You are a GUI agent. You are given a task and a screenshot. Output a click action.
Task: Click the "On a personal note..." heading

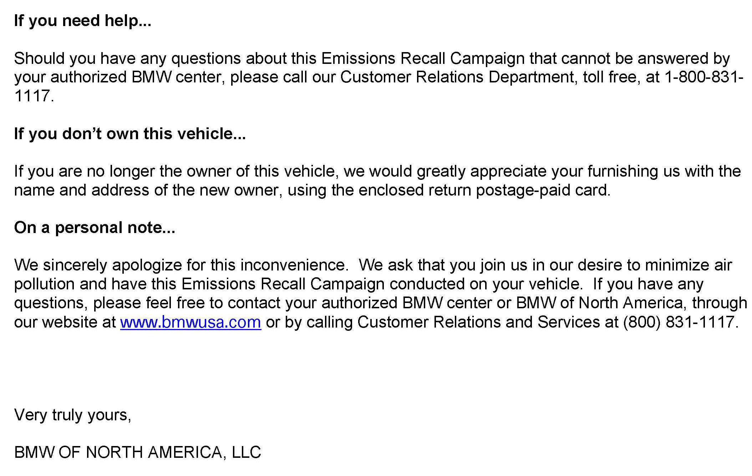(95, 228)
